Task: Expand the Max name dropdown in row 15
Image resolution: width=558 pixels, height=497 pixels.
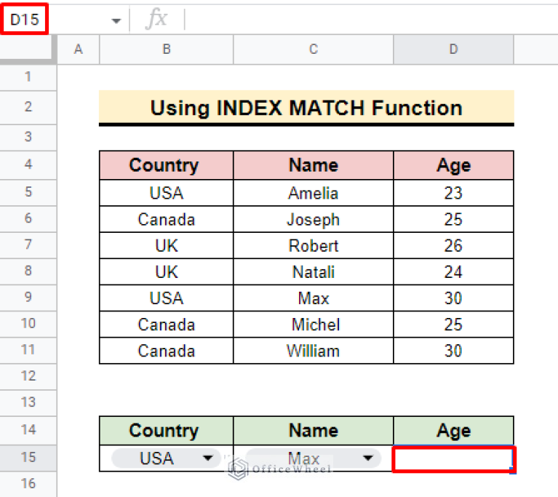Action: point(369,458)
